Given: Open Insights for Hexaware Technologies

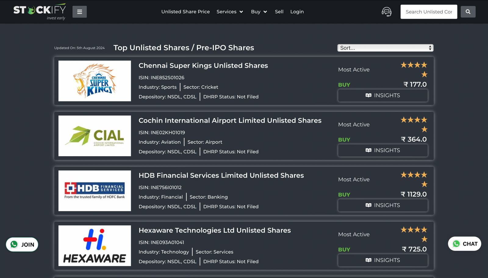Looking at the screenshot, I should pyautogui.click(x=383, y=260).
